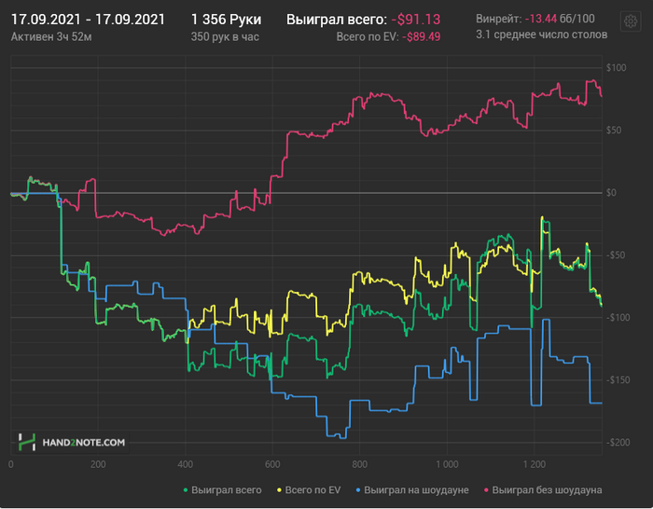Click the 'Выиграл без шоудауна' legend label
The width and height of the screenshot is (653, 509).
[x=548, y=490]
